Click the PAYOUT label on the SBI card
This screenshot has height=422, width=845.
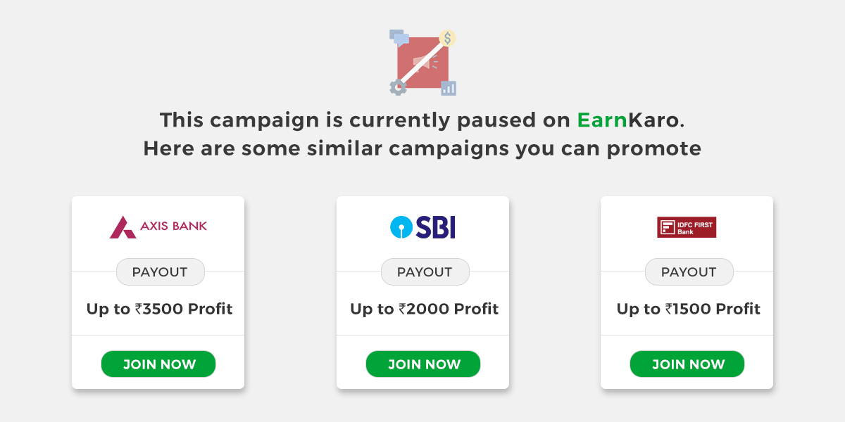(x=425, y=271)
